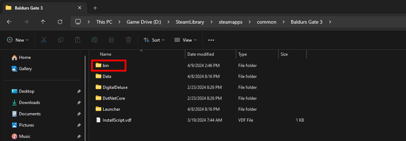This screenshot has height=141, width=406.
Task: Unpin Pictures using its pin icon
Action: [x=79, y=125]
